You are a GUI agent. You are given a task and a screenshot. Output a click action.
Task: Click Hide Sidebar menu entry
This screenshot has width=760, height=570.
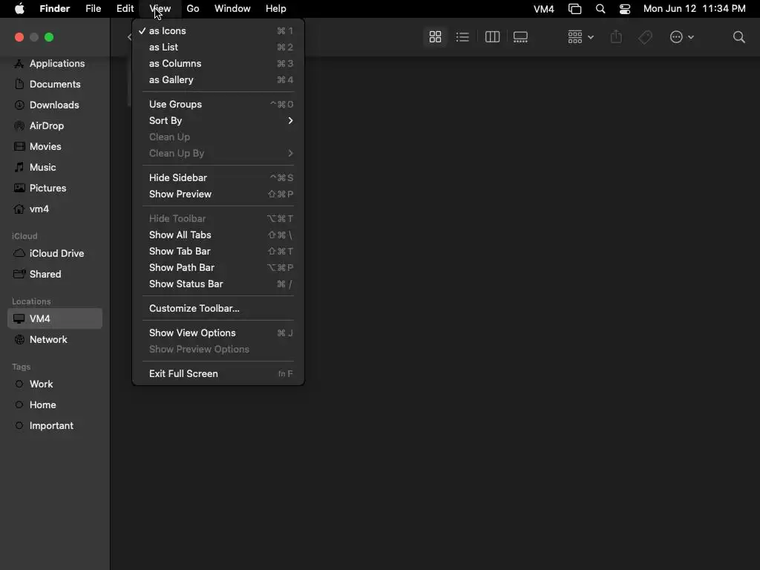pyautogui.click(x=218, y=178)
